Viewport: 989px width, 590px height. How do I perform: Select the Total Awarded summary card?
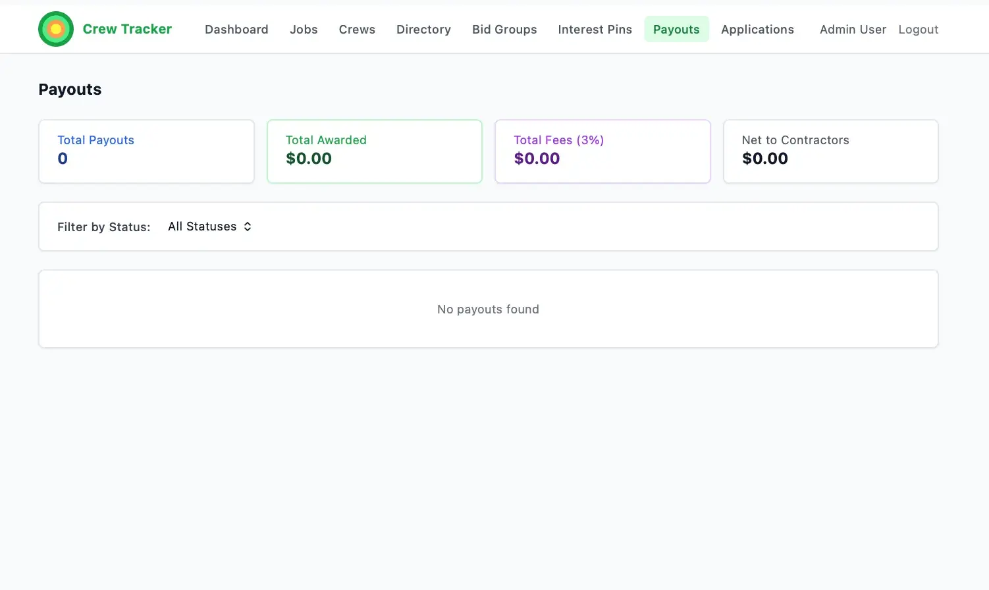(375, 151)
